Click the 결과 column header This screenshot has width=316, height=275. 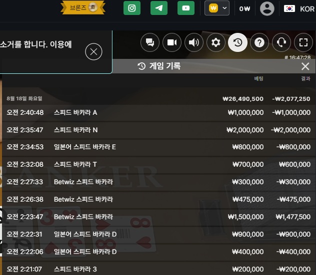(305, 78)
